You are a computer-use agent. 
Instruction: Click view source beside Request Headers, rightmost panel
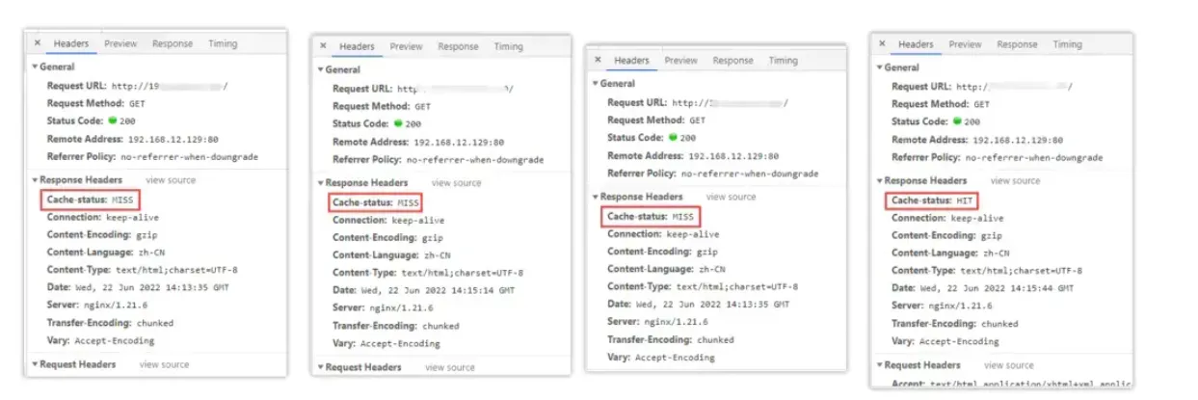[1009, 365]
